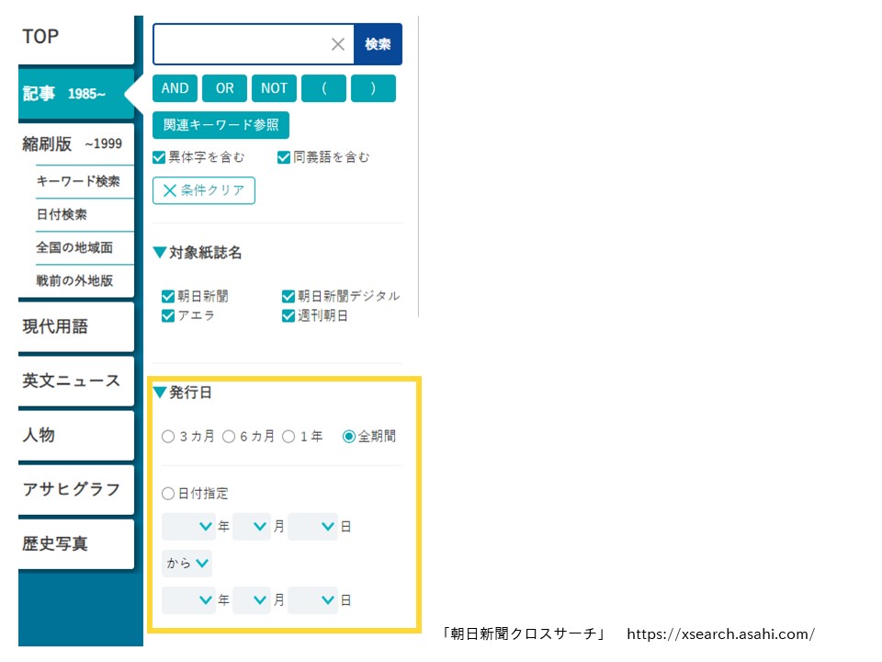Screen dimensions: 882x662
Task: Switch to the 人物 tab
Action: [76, 435]
